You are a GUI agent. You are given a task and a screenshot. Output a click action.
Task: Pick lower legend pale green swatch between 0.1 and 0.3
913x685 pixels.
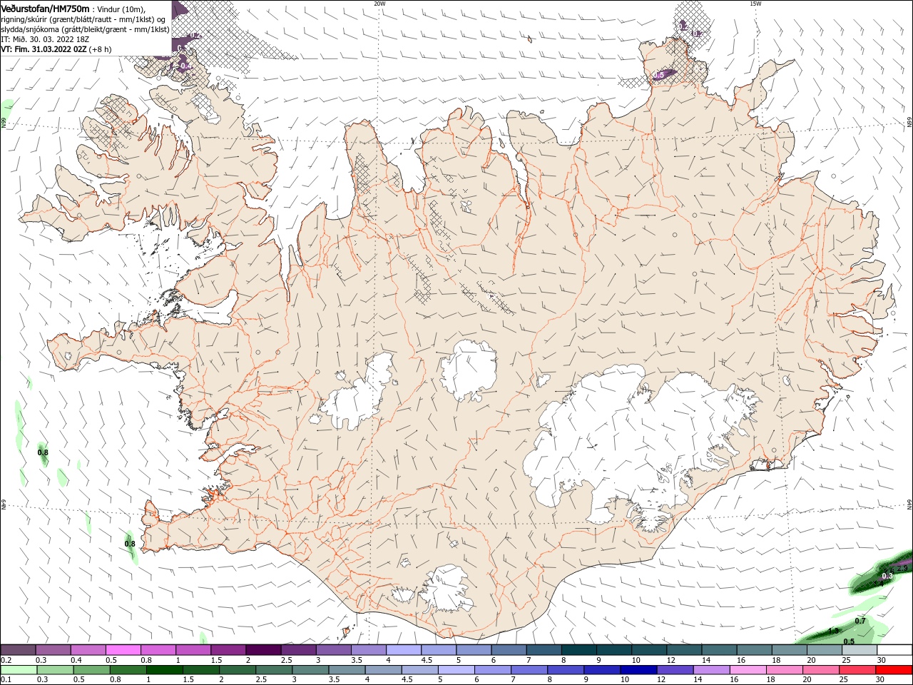point(18,670)
